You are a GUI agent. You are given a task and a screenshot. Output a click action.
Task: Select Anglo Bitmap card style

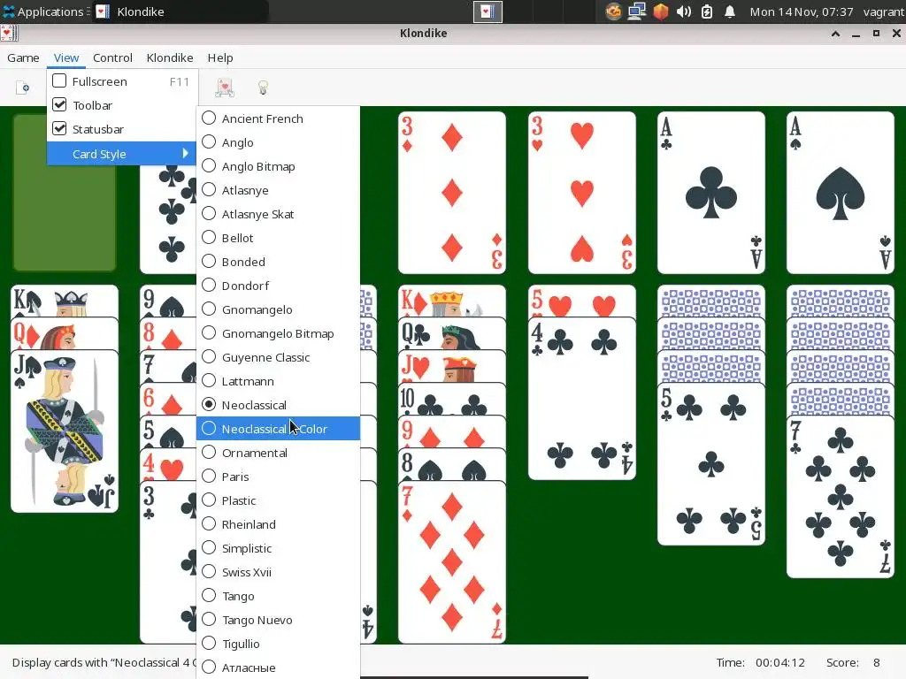click(278, 166)
